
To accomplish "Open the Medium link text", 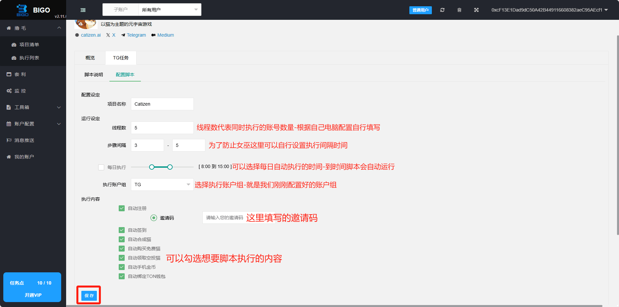I will pos(166,35).
